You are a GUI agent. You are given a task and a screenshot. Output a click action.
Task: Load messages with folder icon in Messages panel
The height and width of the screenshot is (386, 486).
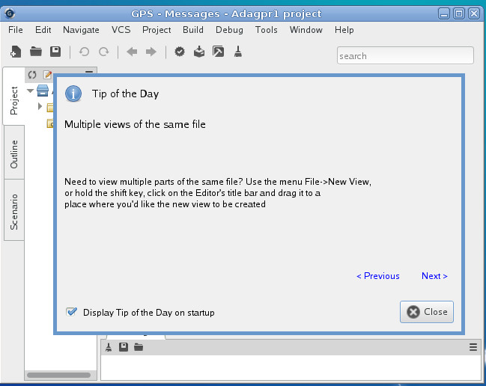coord(139,347)
